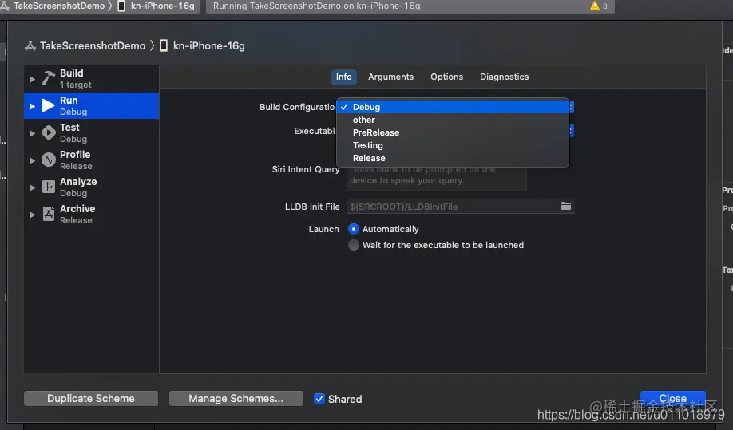Click the Close button
The image size is (733, 430).
[672, 398]
